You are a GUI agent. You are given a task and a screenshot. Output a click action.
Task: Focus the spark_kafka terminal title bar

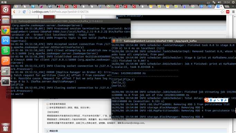[x=173, y=41]
